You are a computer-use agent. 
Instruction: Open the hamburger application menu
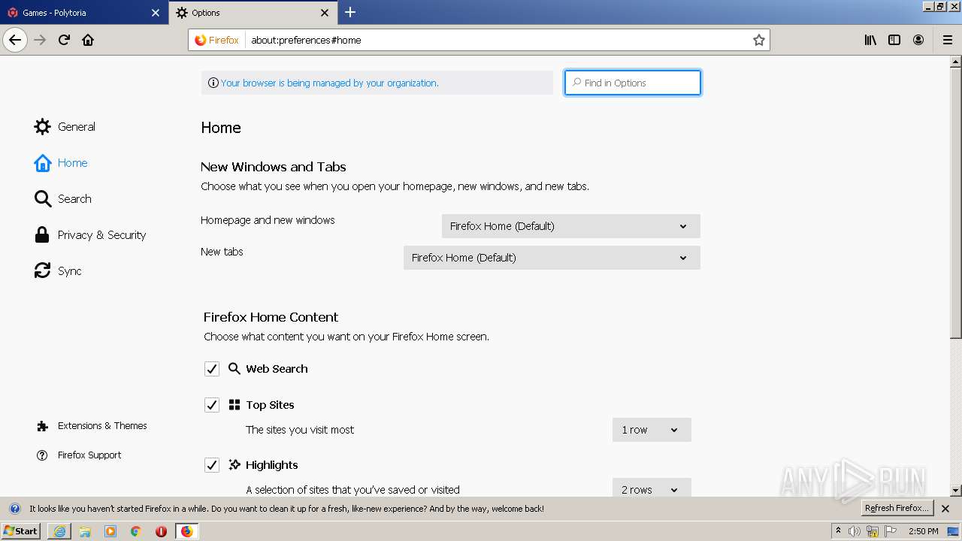tap(948, 40)
